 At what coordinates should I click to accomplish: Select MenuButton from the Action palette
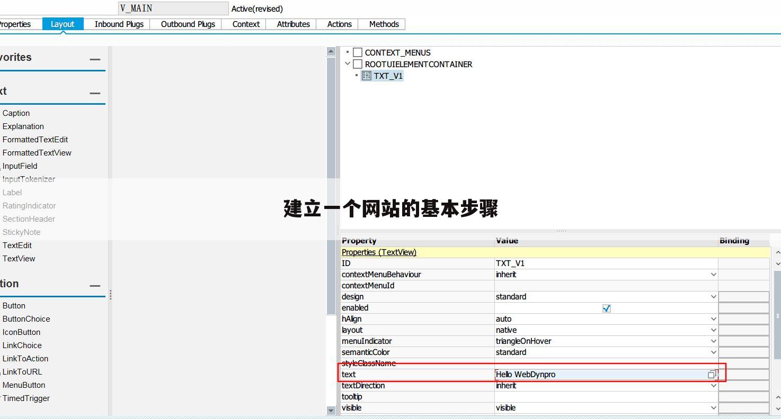(23, 385)
